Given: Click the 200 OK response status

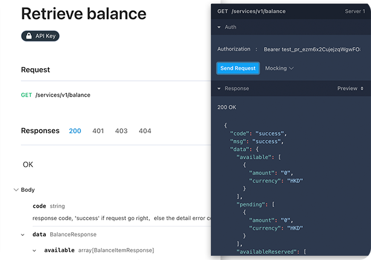Looking at the screenshot, I should tap(227, 107).
